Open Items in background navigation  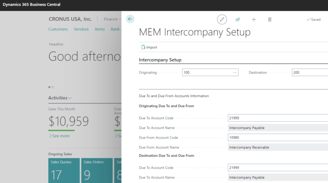(100, 29)
